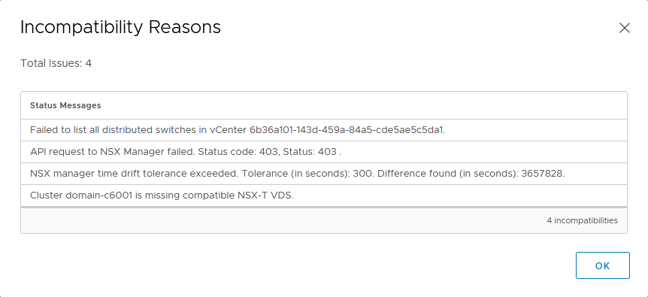The width and height of the screenshot is (648, 297).
Task: Select the failed distributed switches message row
Action: coord(324,130)
